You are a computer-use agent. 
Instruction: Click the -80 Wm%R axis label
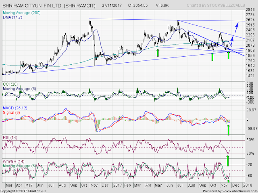[x=249, y=176]
